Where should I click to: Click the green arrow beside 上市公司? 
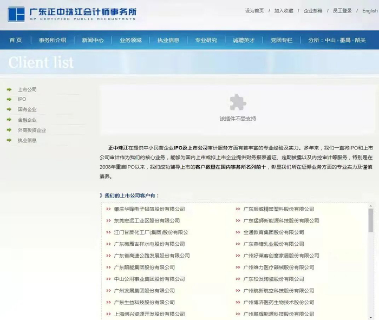click(x=9, y=89)
